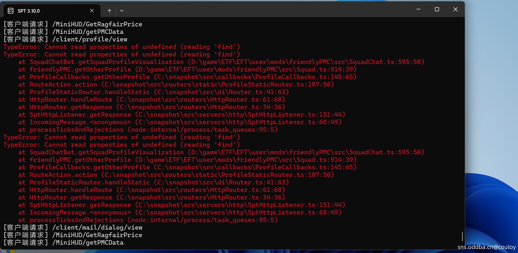Maximize the terminal window

437,9
